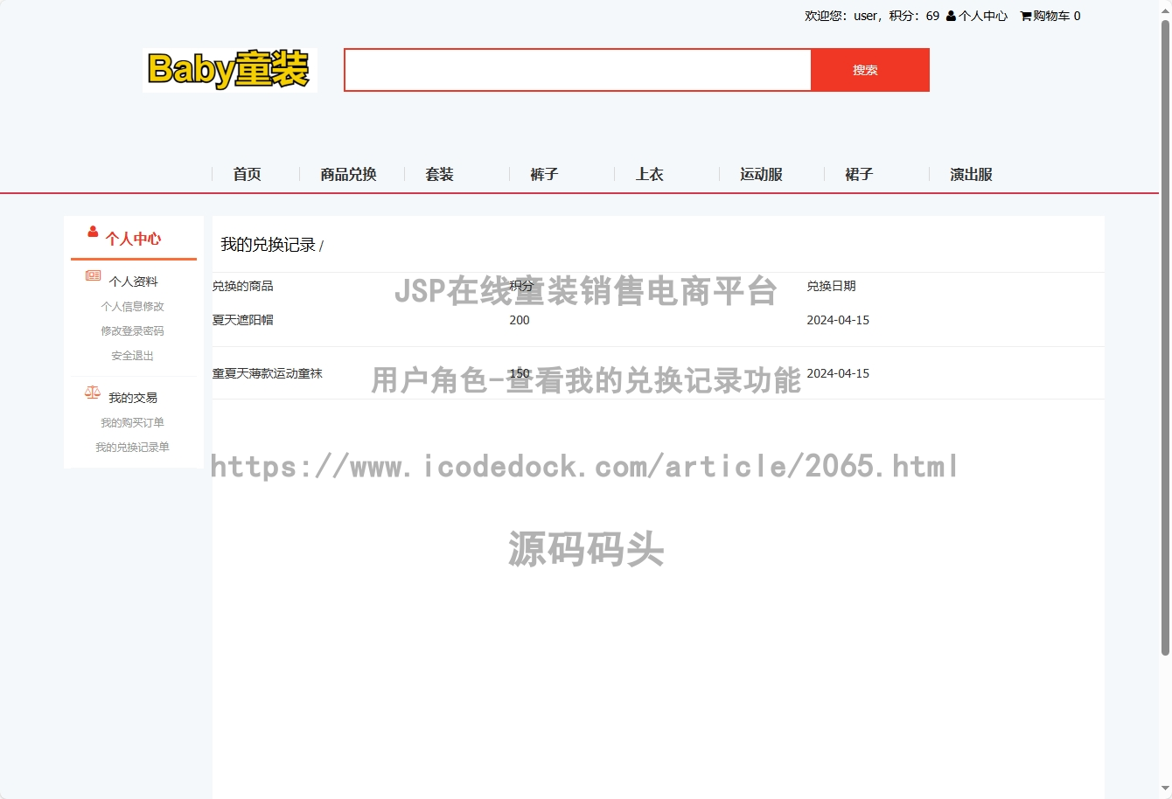The image size is (1172, 799).
Task: Open 我的兑换记录单 in sidebar
Action: pos(132,447)
